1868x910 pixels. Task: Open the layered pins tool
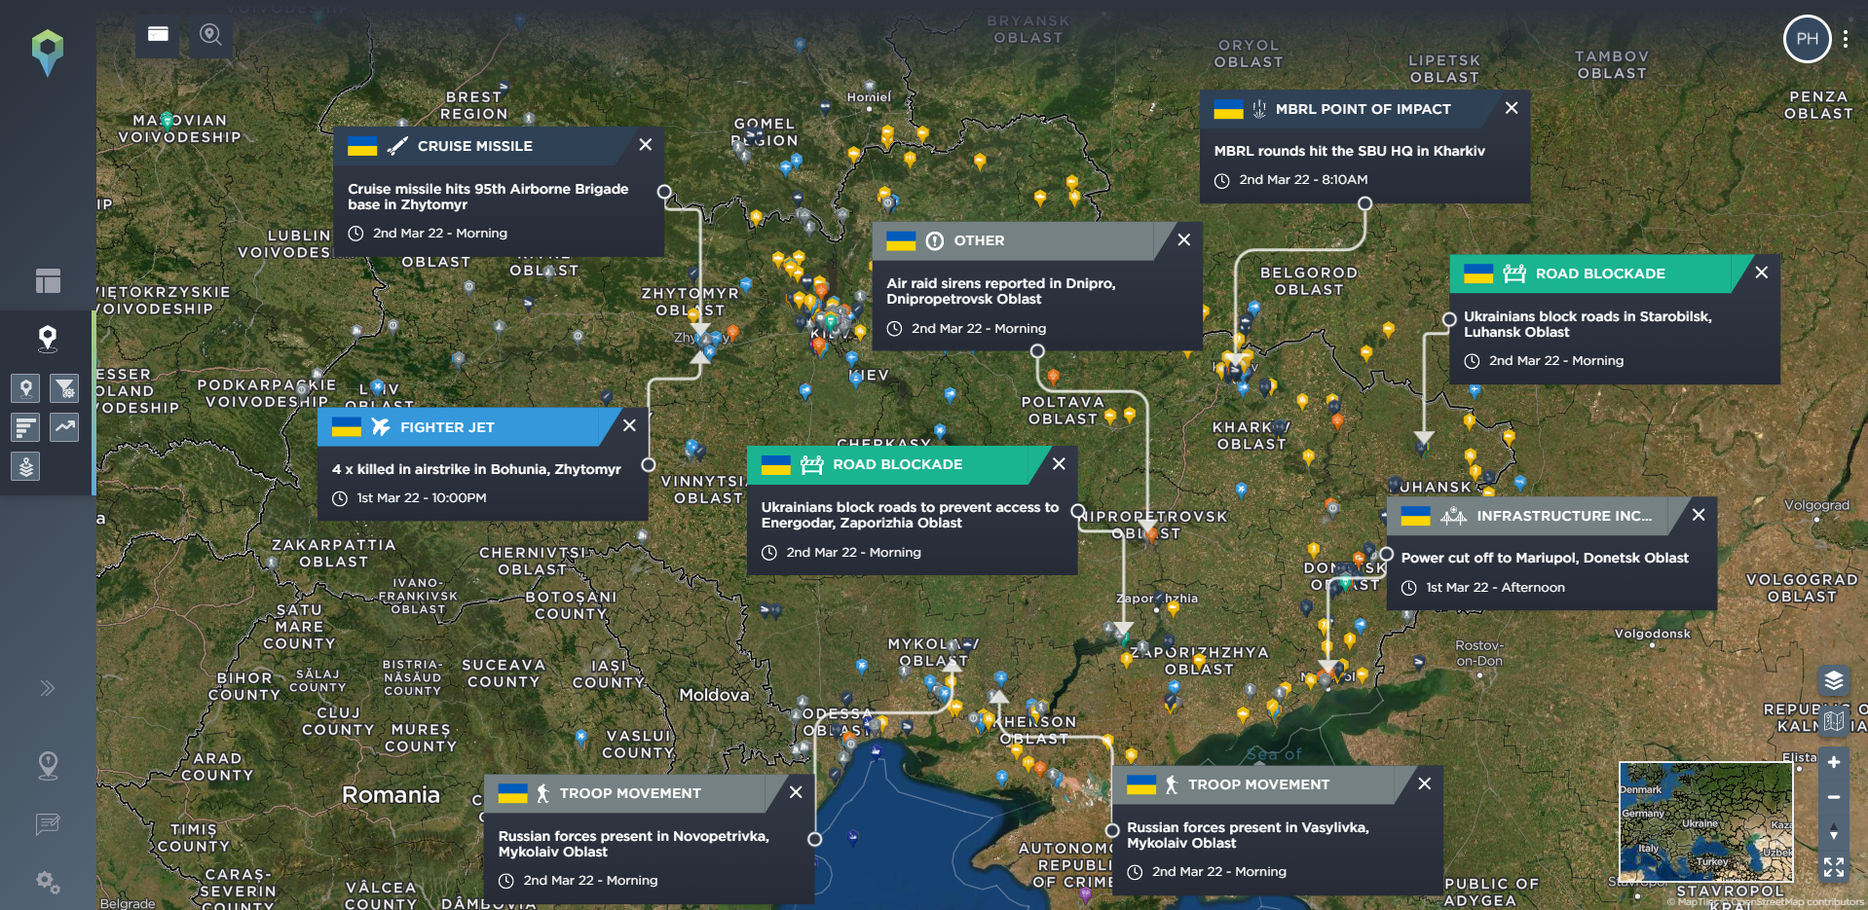click(x=26, y=466)
